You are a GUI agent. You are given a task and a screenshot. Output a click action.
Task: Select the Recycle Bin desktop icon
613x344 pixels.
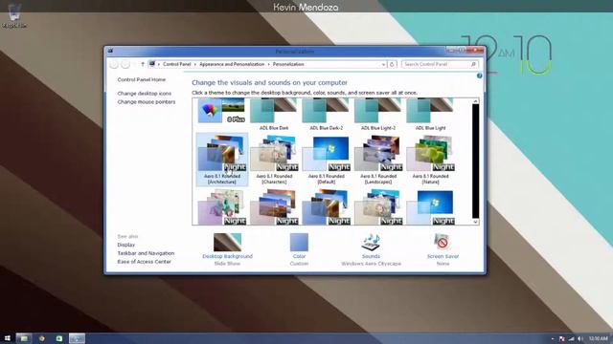[x=14, y=16]
